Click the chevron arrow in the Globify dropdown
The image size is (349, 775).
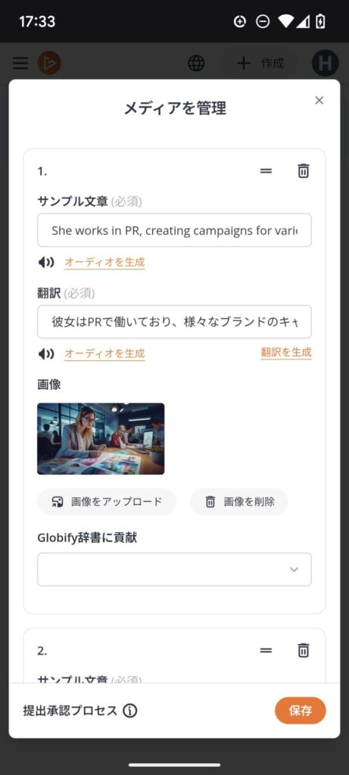(x=294, y=569)
